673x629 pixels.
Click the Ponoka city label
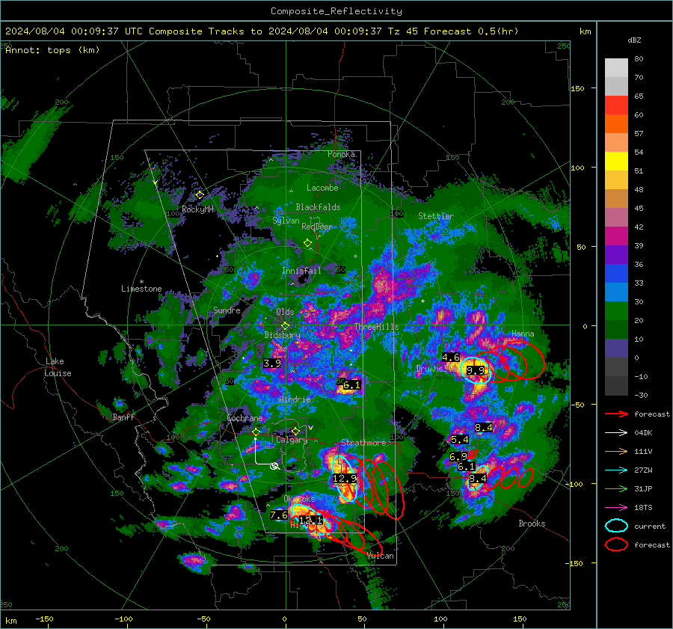pos(341,154)
